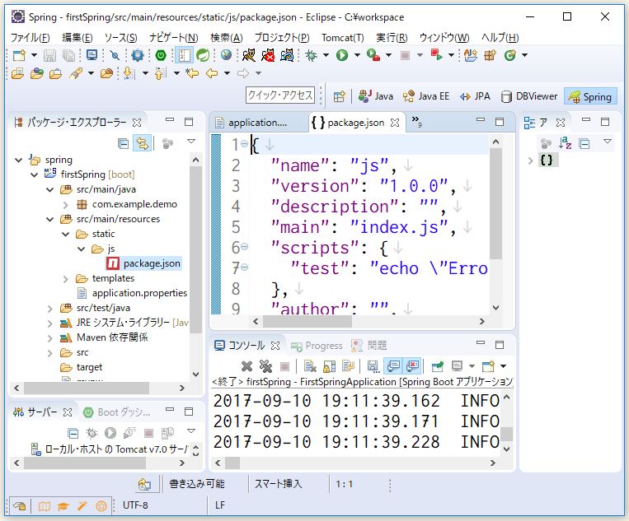The width and height of the screenshot is (629, 521).
Task: Click the editor vertical scrollbar thumb
Action: point(495,203)
